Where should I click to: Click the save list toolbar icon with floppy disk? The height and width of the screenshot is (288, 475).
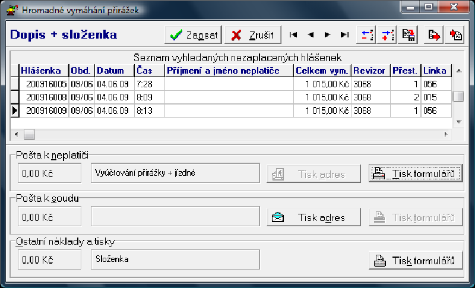click(x=407, y=35)
